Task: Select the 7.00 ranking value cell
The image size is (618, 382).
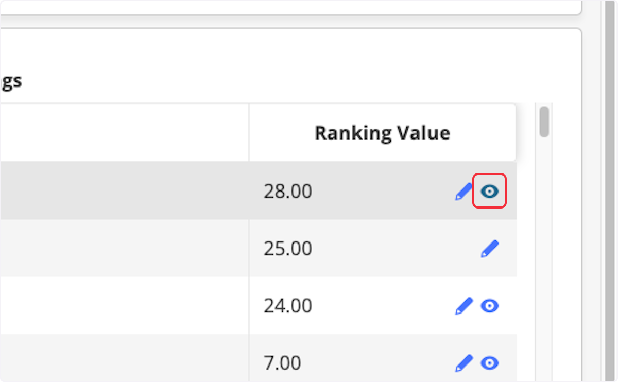Action: (x=383, y=358)
